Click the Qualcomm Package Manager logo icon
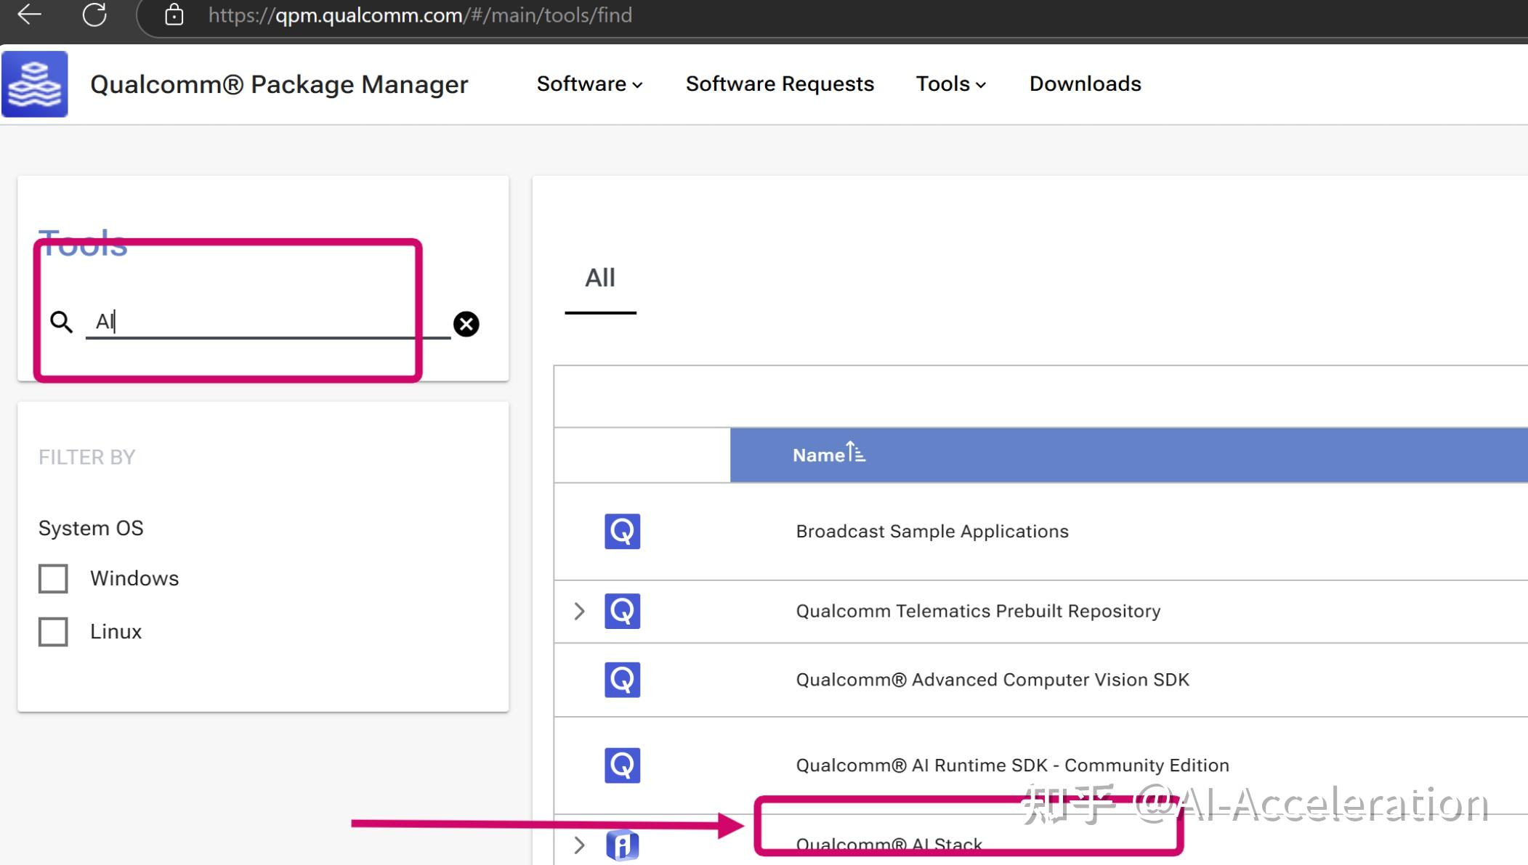1528x865 pixels. coord(35,84)
